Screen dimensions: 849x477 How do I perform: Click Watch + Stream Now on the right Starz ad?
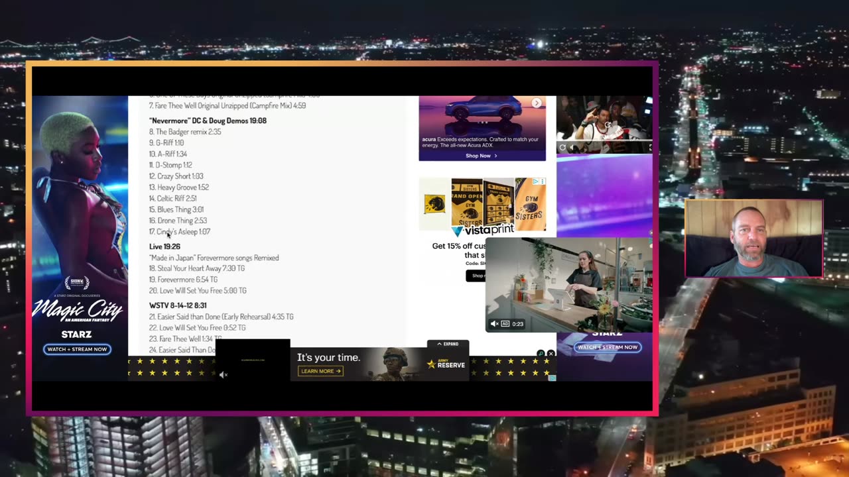coord(608,347)
